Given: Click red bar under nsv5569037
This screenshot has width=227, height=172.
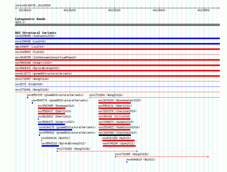Looking at the screenshot, I should (51, 114).
